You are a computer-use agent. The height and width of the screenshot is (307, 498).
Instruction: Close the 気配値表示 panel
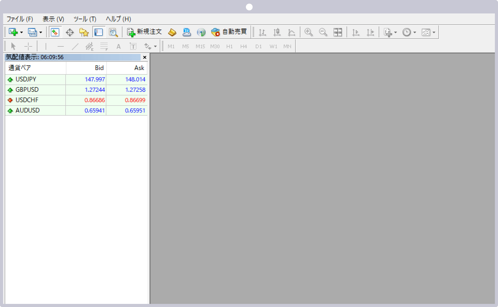(145, 57)
